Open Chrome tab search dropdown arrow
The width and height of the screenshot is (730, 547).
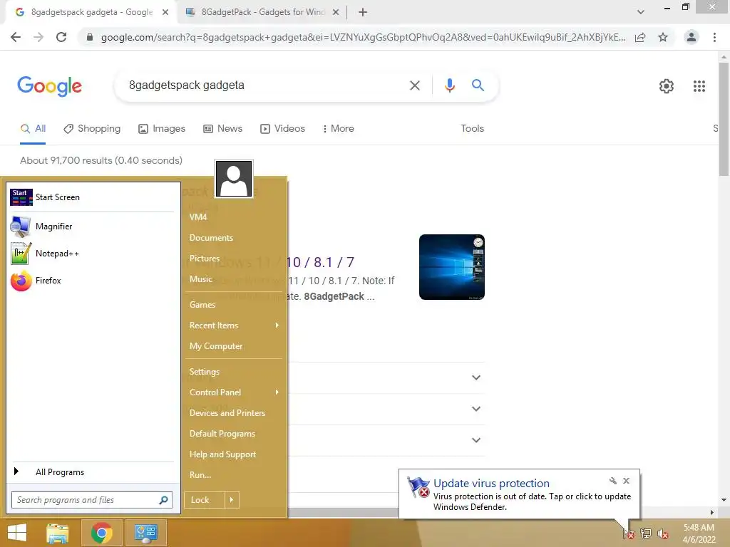641,12
